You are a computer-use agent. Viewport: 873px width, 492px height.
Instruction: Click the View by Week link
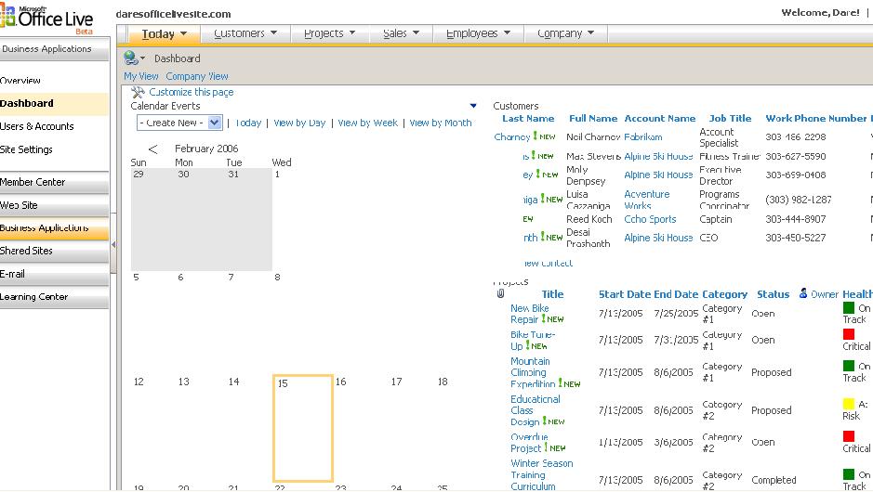coord(367,123)
